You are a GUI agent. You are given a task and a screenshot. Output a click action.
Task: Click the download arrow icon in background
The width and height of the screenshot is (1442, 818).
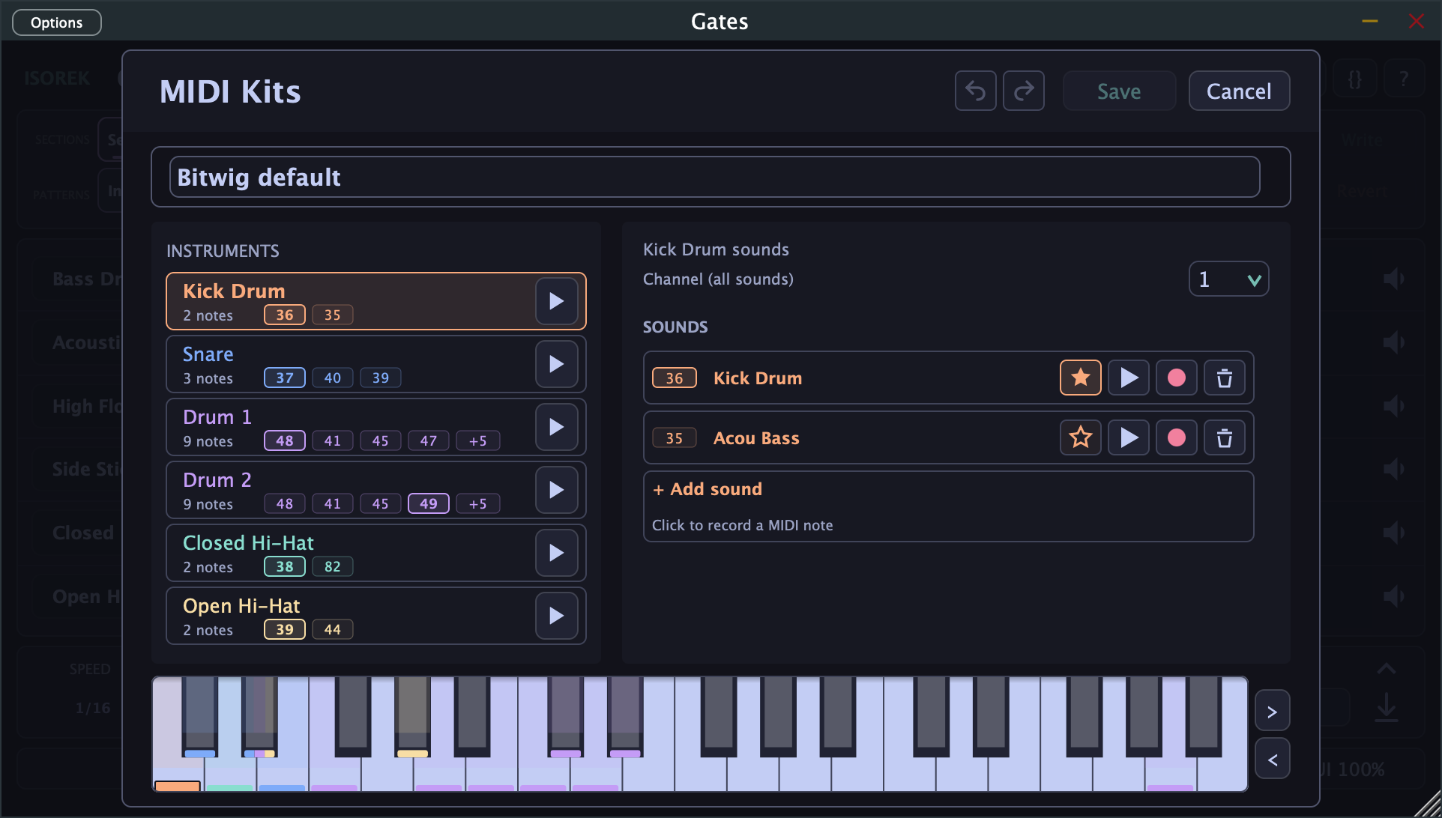1387,707
